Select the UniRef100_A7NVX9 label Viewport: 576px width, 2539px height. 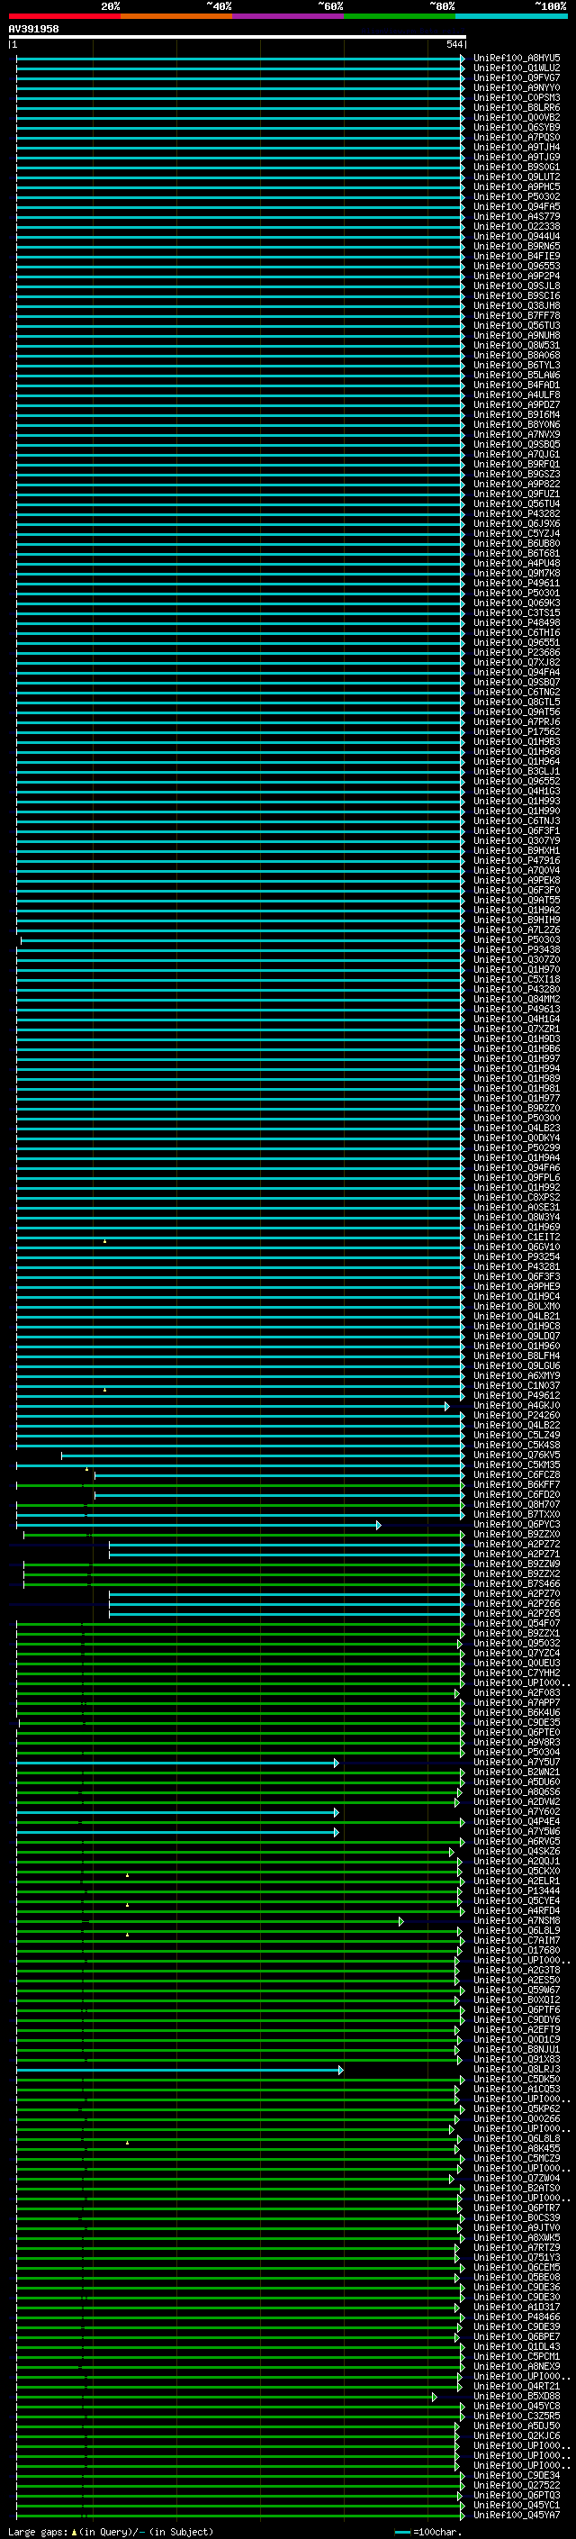click(x=516, y=435)
